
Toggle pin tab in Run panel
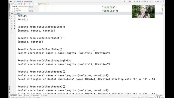(12, 32)
